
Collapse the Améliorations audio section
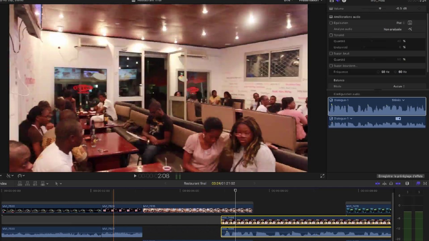tap(331, 17)
